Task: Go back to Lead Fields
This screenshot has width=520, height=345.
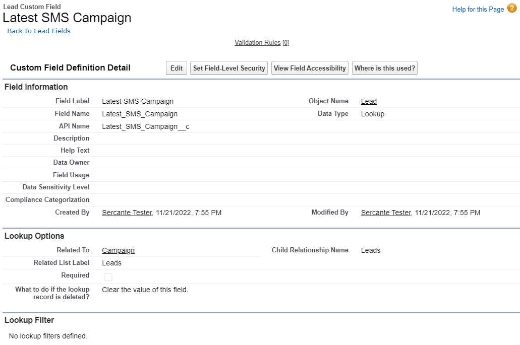Action: (39, 31)
